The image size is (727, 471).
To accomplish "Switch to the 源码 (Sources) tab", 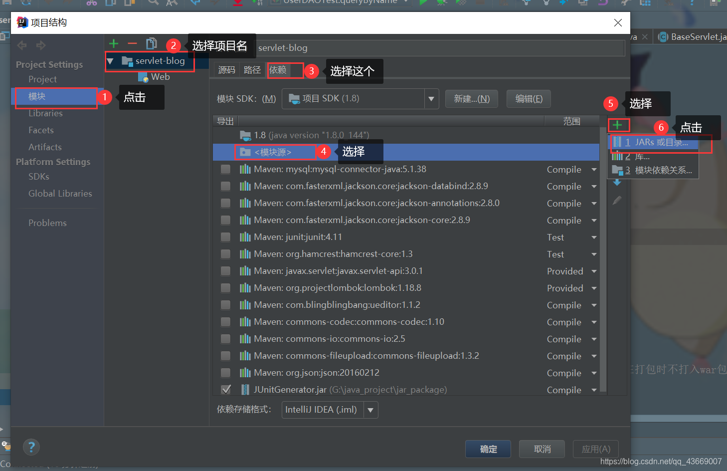I will pyautogui.click(x=227, y=70).
